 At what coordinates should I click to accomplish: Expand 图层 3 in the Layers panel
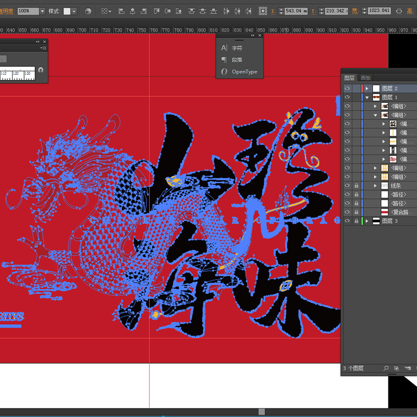[x=367, y=221]
